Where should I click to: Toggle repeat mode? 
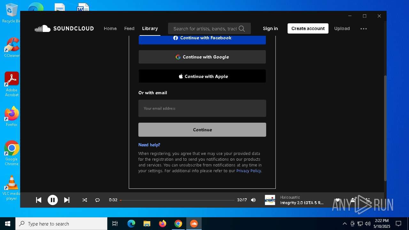[x=97, y=200]
